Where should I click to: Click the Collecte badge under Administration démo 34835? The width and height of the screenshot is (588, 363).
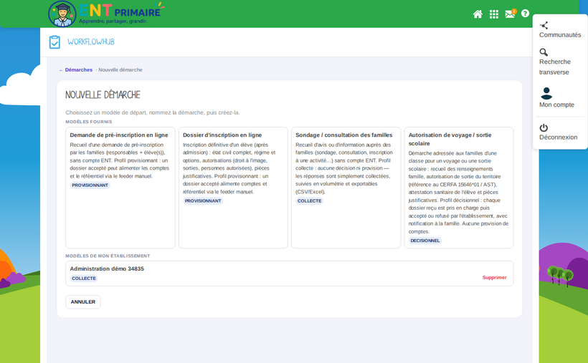(84, 279)
